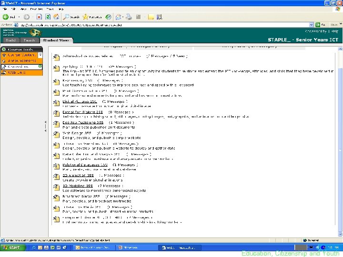Open the Edit menu
343x257 pixels.
tap(13, 9)
